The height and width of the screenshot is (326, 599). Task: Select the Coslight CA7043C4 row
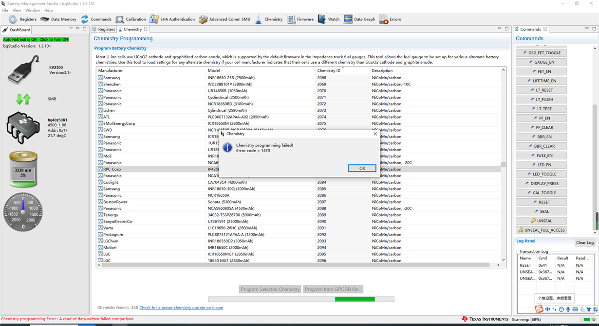tap(299, 182)
